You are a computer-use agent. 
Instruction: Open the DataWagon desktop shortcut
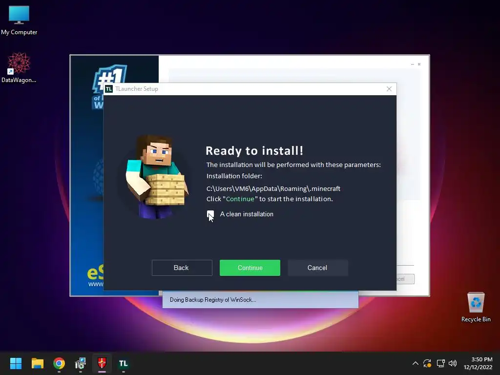[x=19, y=67]
